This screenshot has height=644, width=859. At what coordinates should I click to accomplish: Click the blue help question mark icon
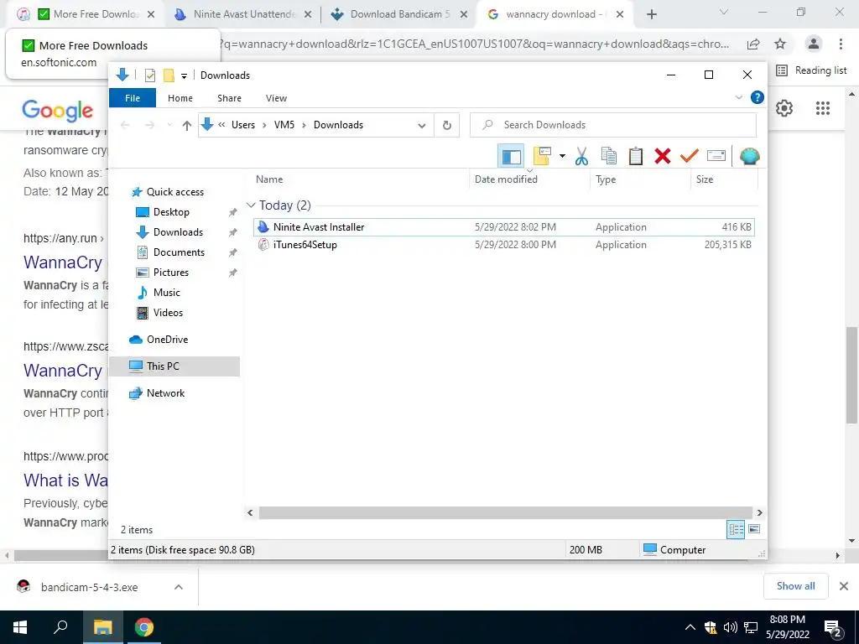tap(757, 97)
